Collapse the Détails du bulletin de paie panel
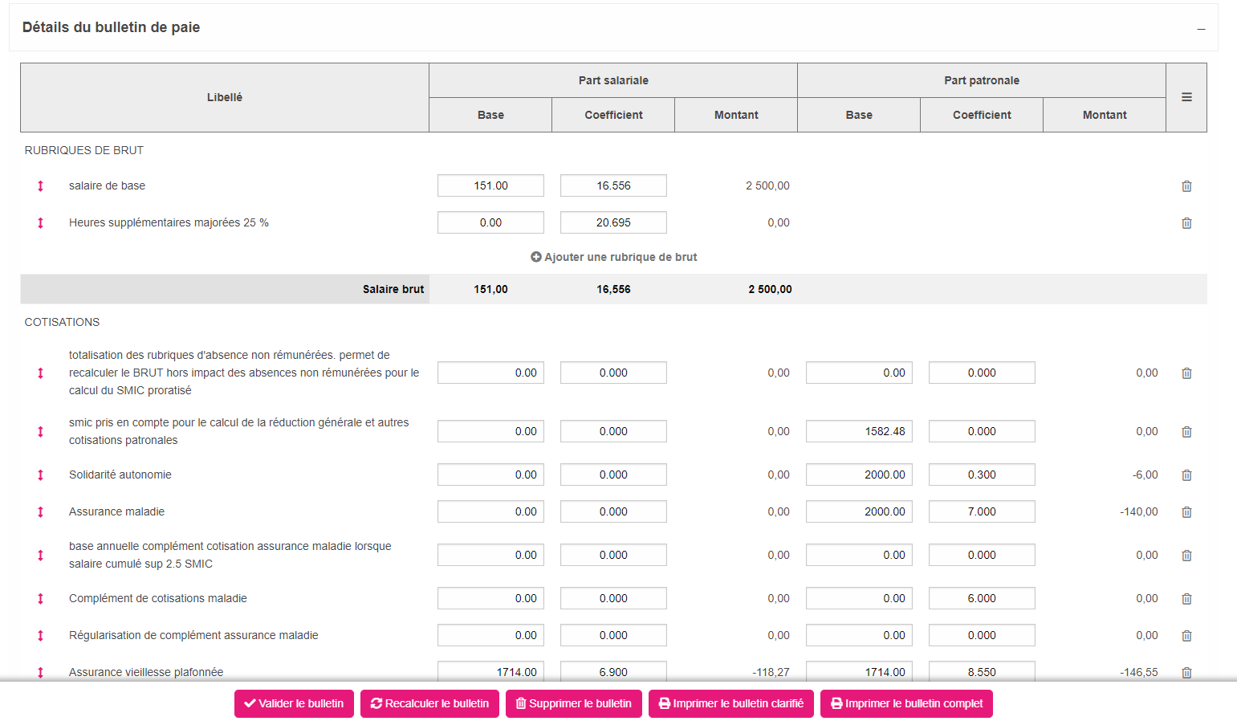The width and height of the screenshot is (1237, 721). tap(1201, 29)
